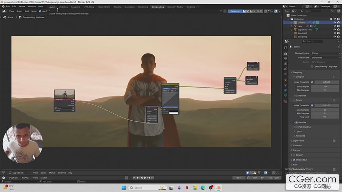
Task: Open the Render properties tab icon
Action: 286,54
